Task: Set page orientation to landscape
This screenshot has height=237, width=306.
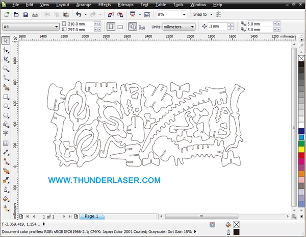Action: click(x=120, y=27)
